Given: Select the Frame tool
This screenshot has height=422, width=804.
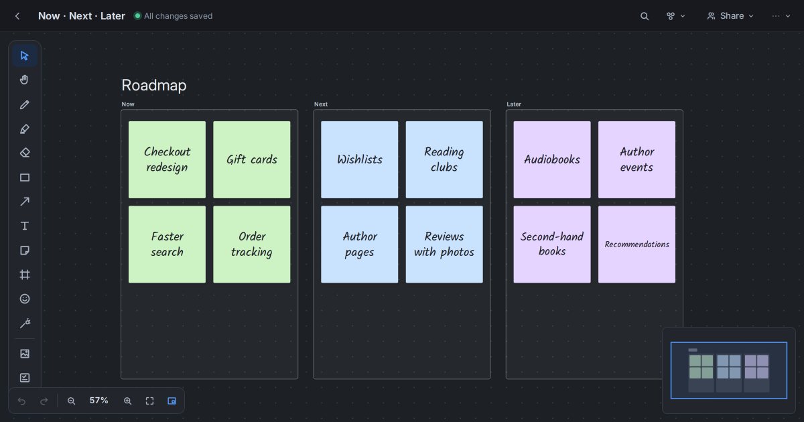Looking at the screenshot, I should click(x=25, y=275).
